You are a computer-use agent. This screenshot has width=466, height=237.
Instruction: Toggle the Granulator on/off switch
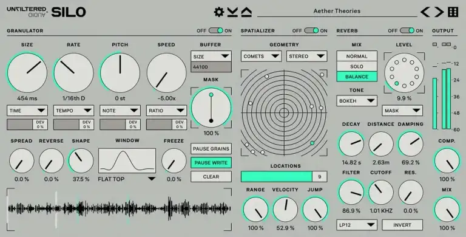click(x=216, y=30)
